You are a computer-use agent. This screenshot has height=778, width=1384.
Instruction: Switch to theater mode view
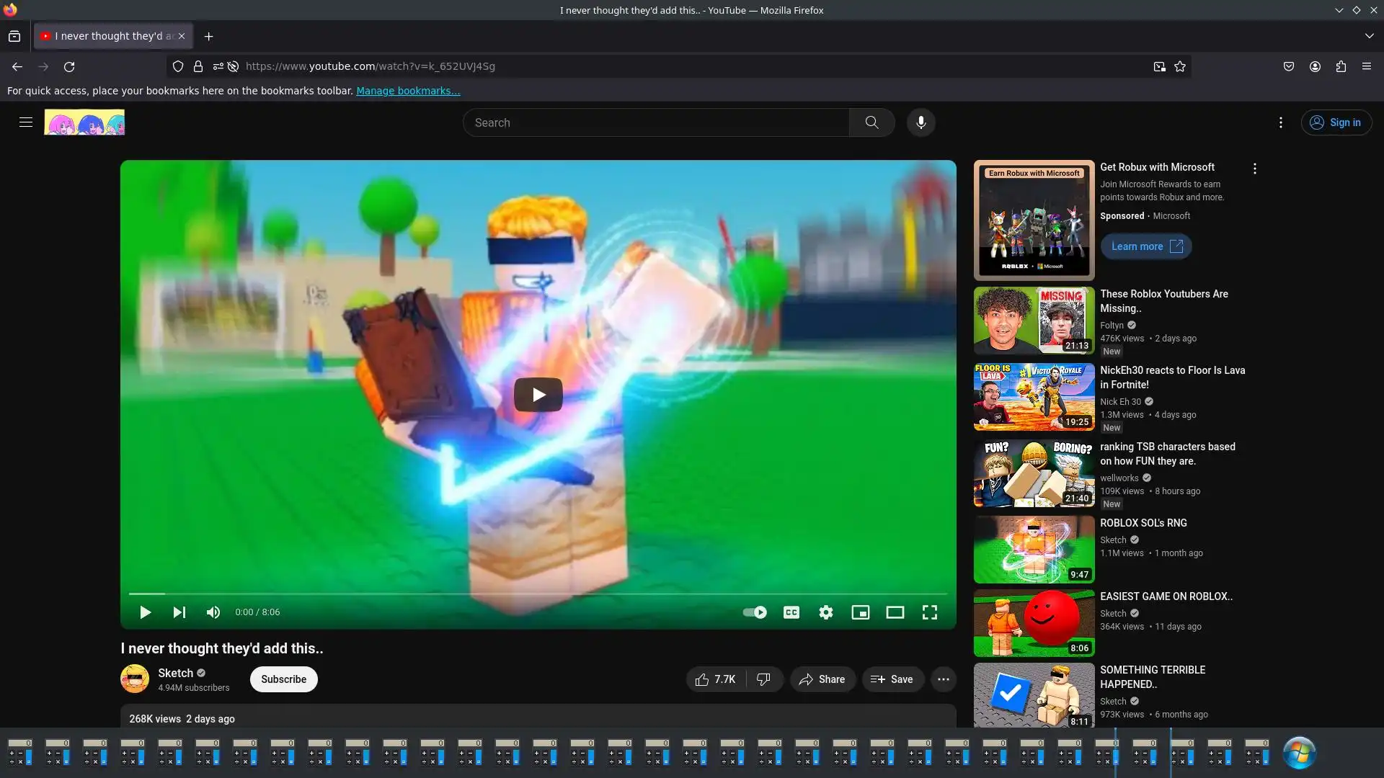coord(895,612)
